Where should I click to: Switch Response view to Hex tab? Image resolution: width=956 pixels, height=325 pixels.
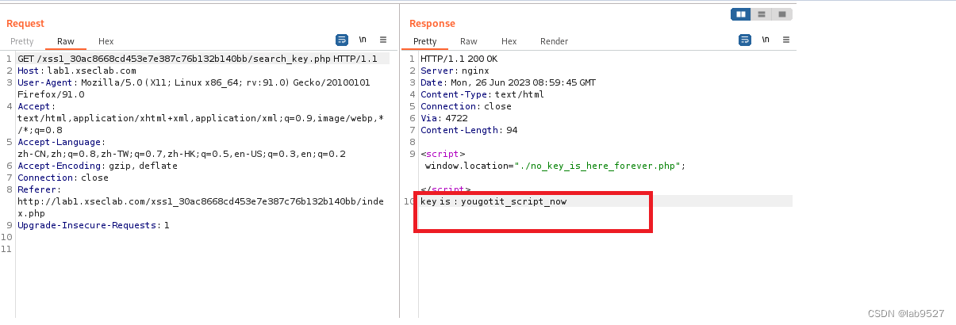pos(509,41)
